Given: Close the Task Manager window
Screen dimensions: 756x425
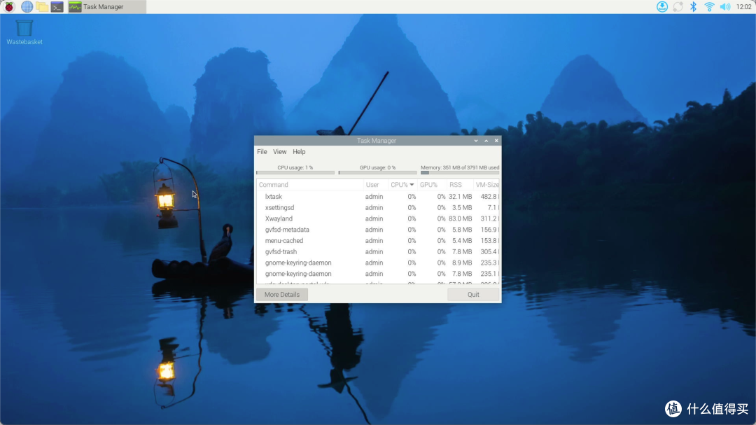Looking at the screenshot, I should tap(496, 141).
